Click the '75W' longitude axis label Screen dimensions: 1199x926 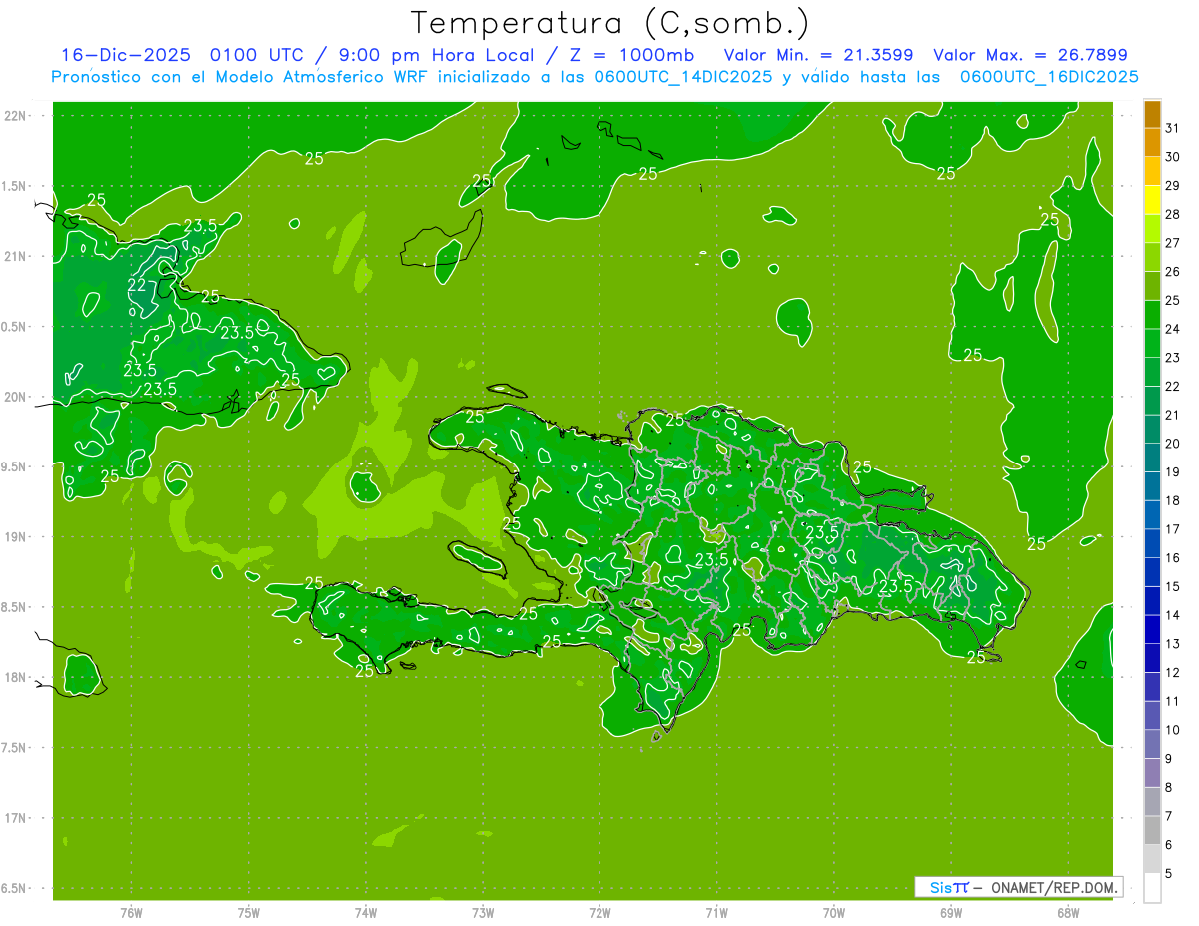(249, 913)
